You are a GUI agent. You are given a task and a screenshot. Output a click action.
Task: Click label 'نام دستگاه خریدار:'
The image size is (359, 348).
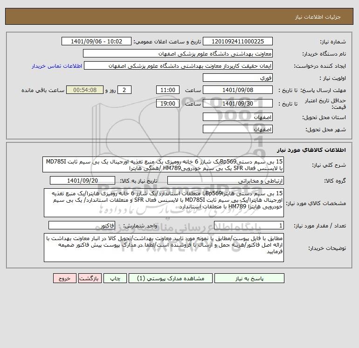click(324, 54)
